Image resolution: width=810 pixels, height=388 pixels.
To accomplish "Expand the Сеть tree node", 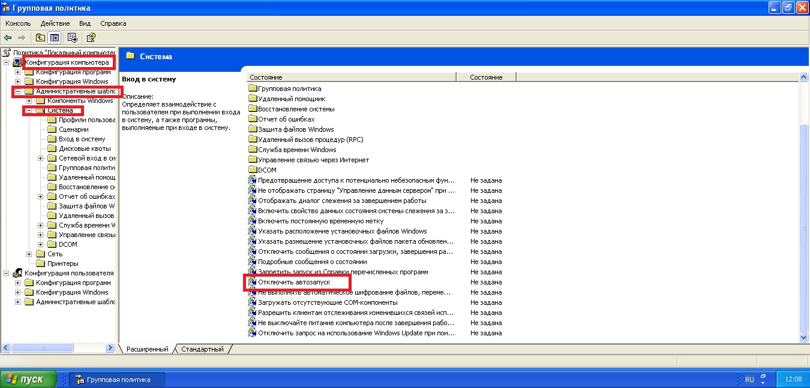I will click(29, 254).
